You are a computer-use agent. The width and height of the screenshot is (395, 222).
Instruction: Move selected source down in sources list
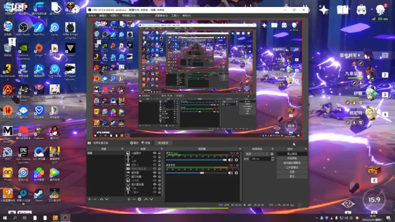152,199
